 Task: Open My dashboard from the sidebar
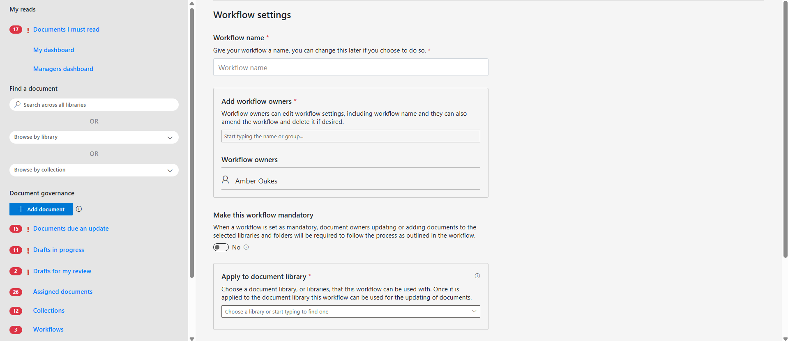click(53, 50)
